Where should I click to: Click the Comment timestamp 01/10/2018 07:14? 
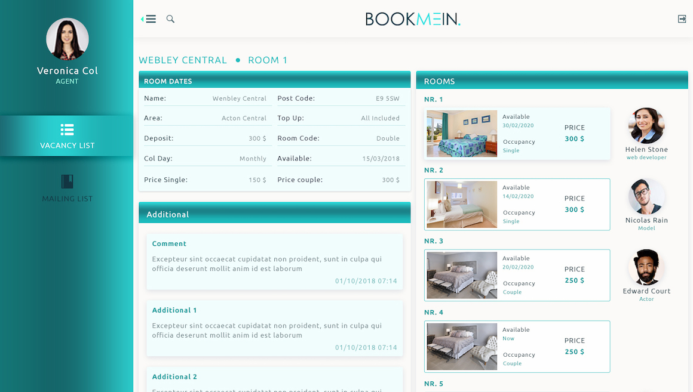tap(366, 281)
